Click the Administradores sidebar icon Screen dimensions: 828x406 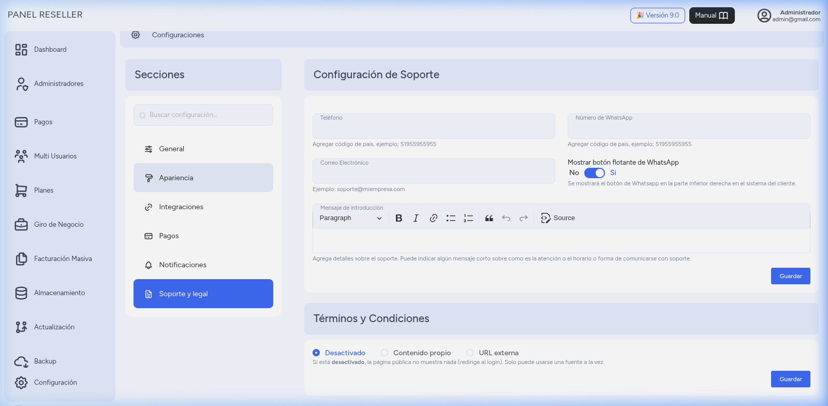coord(21,84)
